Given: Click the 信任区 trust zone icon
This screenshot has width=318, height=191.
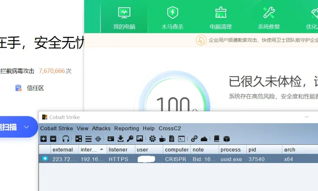Looking at the screenshot, I should click(x=19, y=88).
